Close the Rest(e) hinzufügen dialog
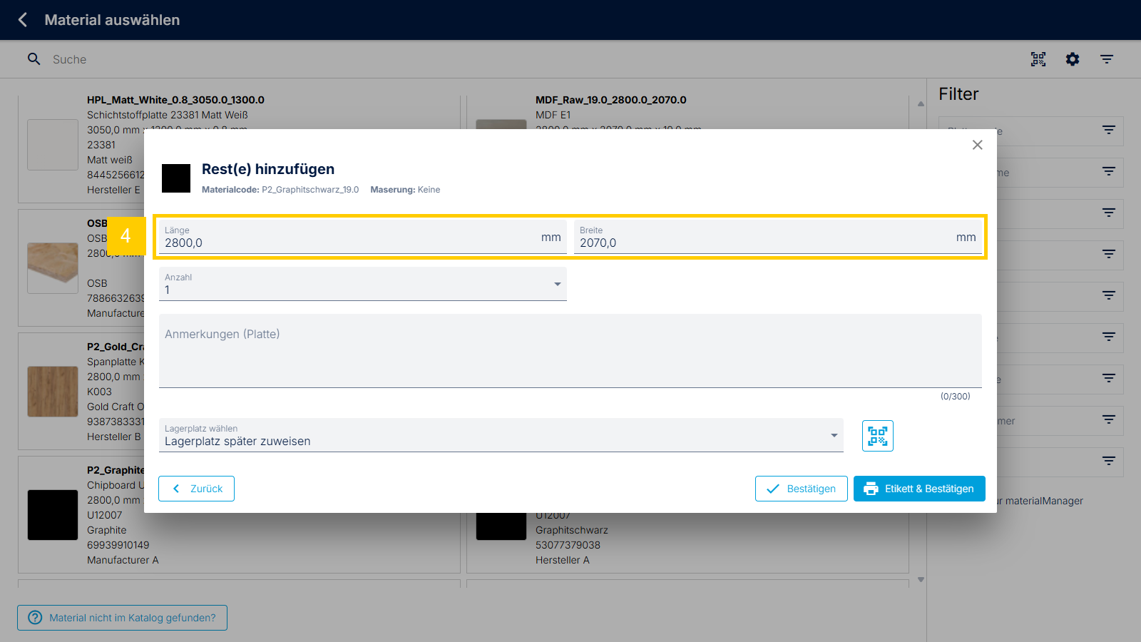 tap(977, 145)
